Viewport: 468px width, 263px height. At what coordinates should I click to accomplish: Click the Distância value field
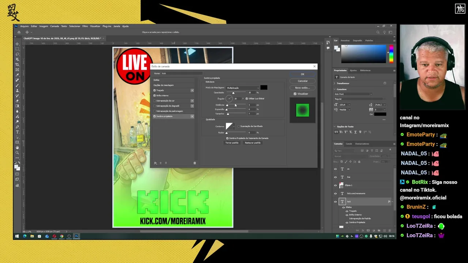[x=252, y=105]
